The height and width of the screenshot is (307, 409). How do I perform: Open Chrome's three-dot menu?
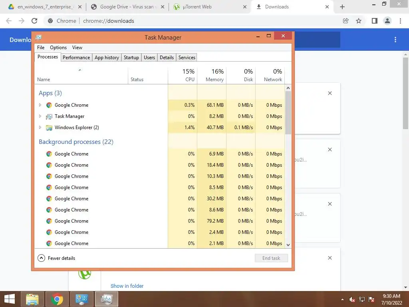pos(400,21)
